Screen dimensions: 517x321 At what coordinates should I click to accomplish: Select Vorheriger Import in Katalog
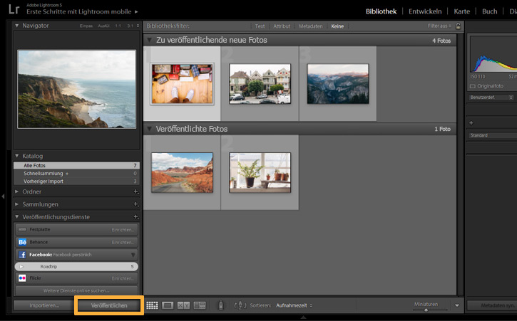coord(76,181)
